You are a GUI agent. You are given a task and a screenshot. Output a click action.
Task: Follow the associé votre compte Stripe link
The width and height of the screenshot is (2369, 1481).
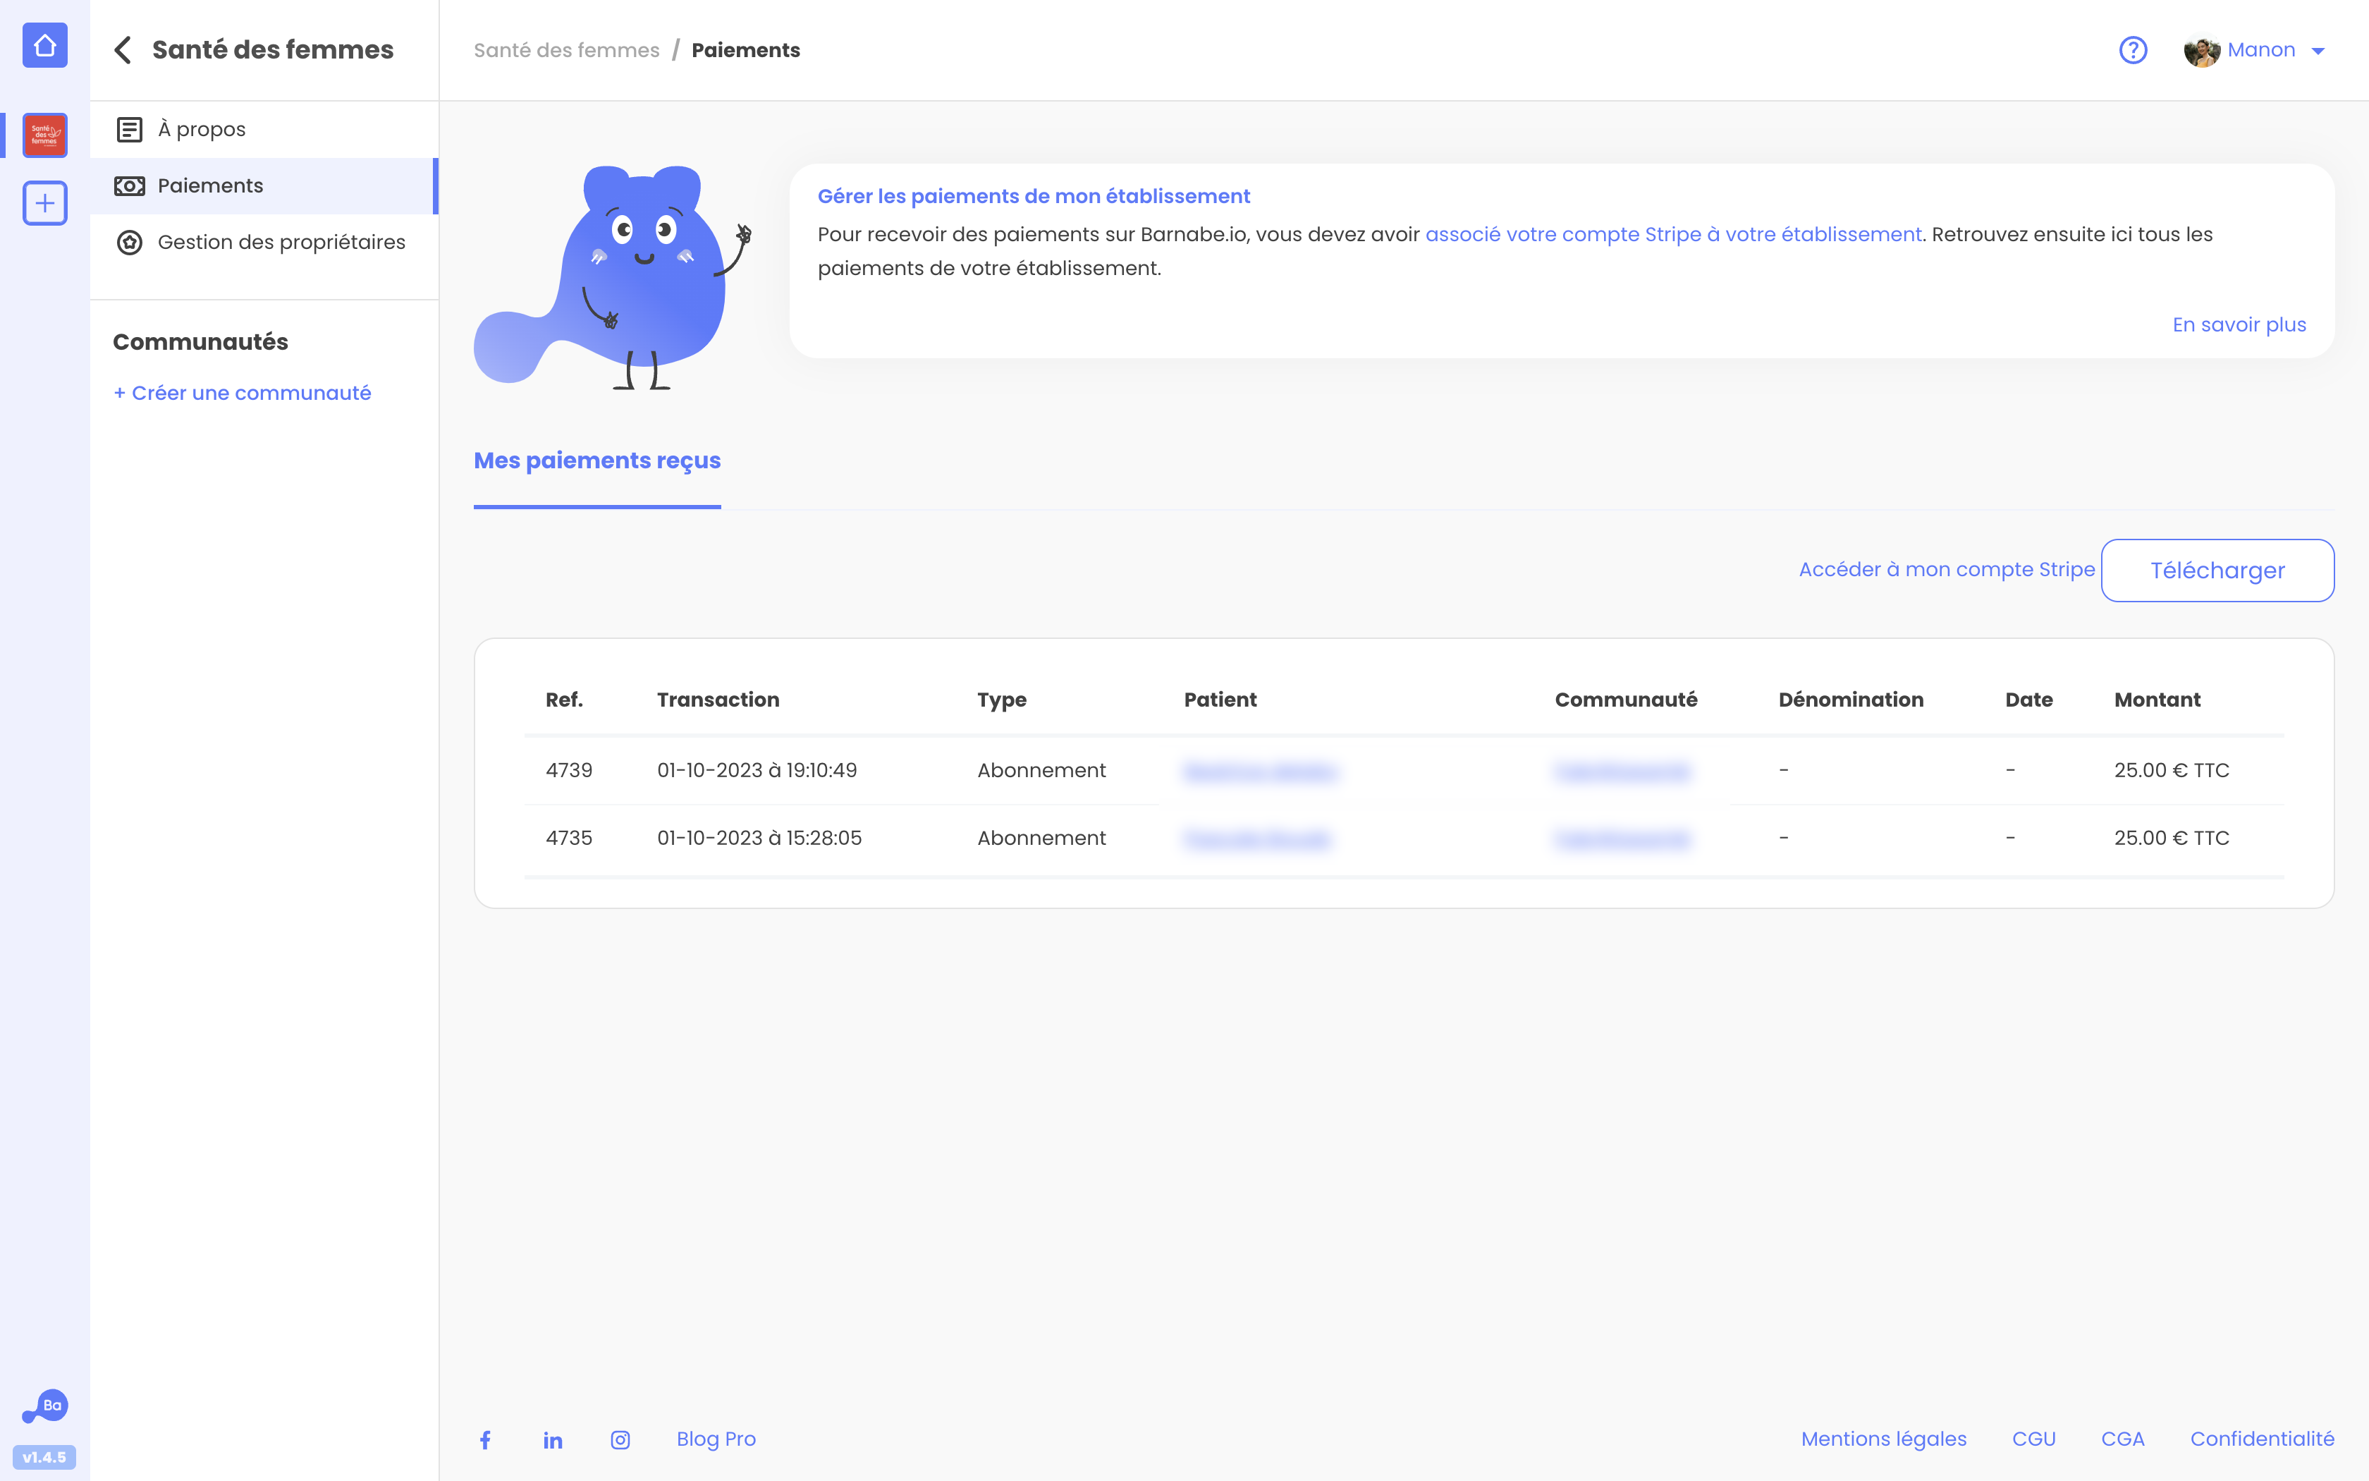[1673, 235]
